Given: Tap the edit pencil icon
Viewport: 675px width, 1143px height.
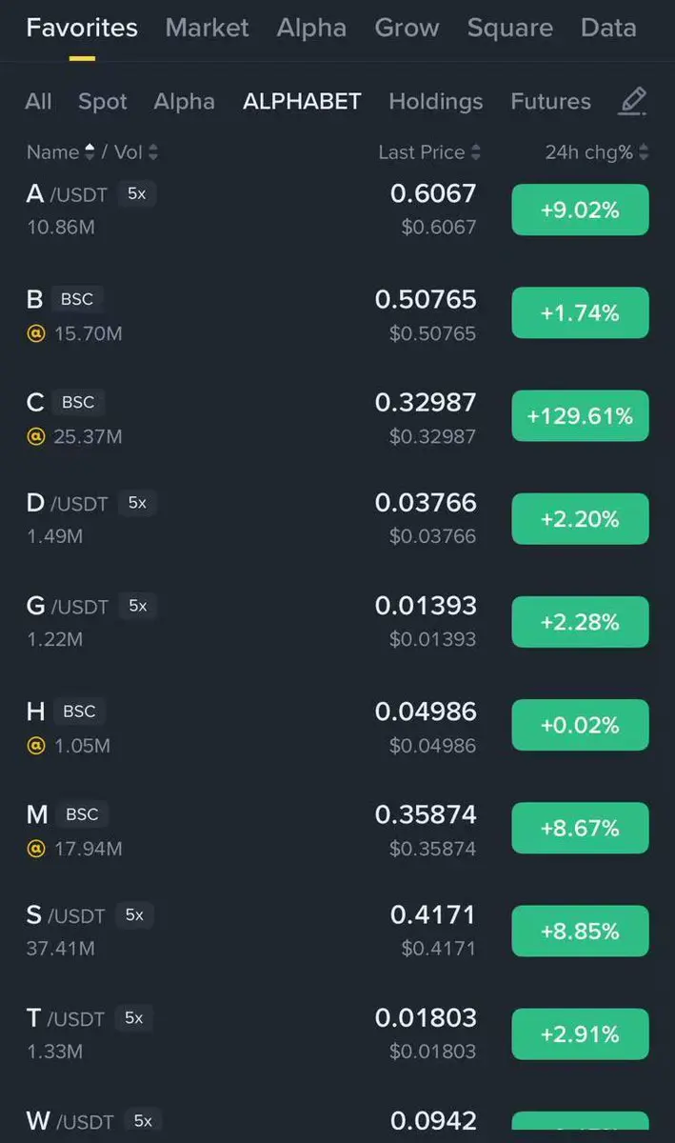Looking at the screenshot, I should point(632,101).
